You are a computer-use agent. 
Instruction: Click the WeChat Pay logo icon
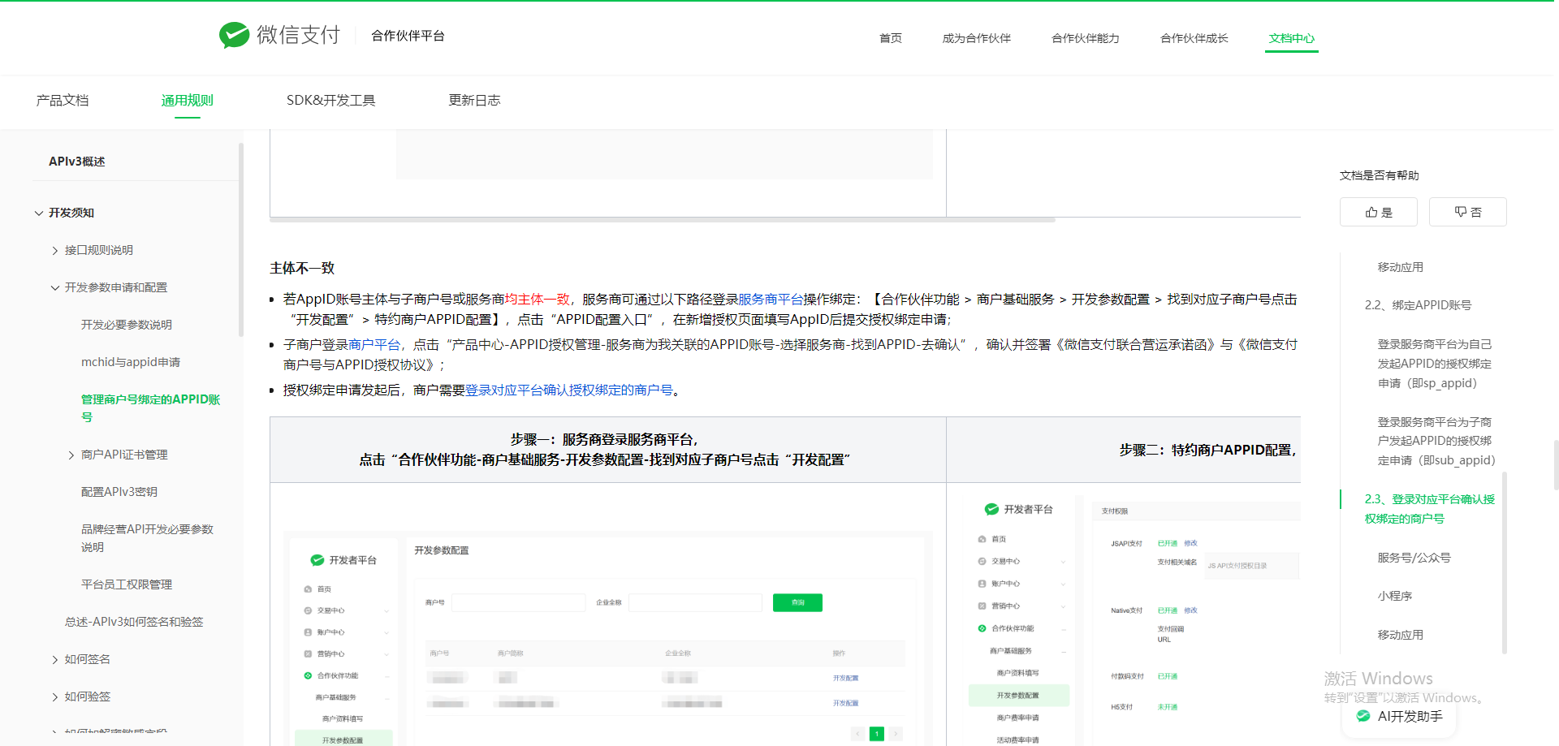point(234,35)
